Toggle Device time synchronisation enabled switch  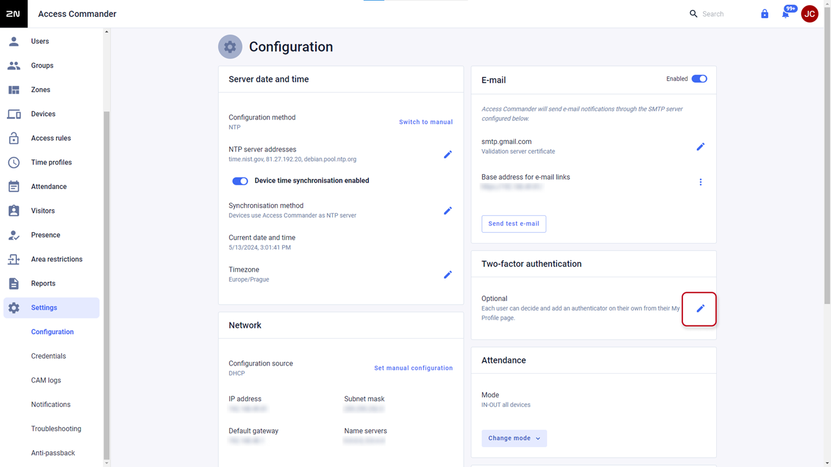click(x=240, y=181)
